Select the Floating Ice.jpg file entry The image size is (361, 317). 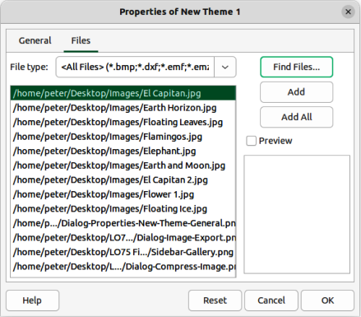[123, 209]
